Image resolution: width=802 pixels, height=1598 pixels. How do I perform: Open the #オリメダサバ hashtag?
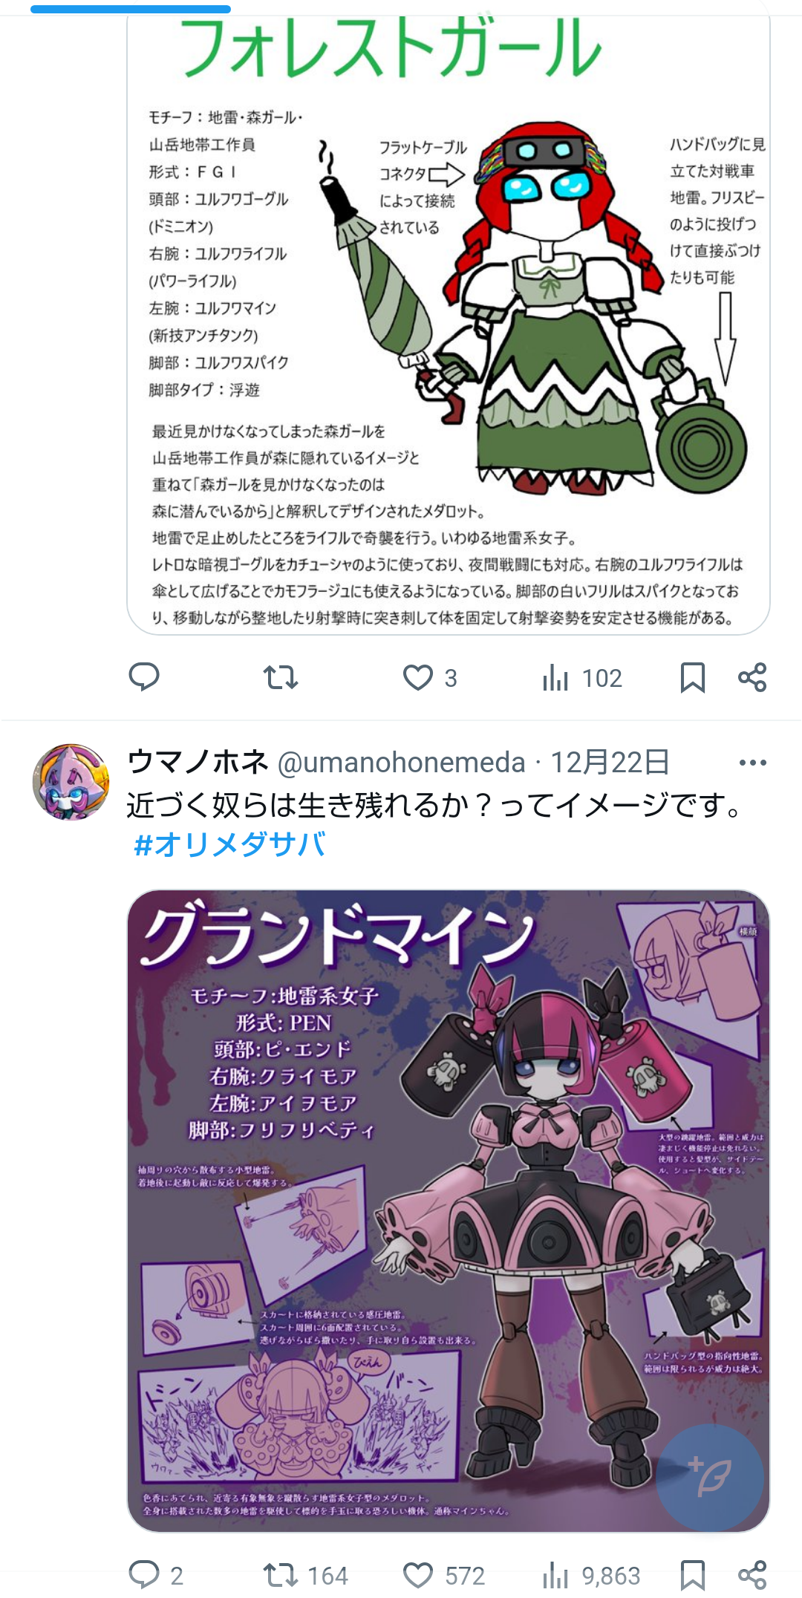coord(229,844)
